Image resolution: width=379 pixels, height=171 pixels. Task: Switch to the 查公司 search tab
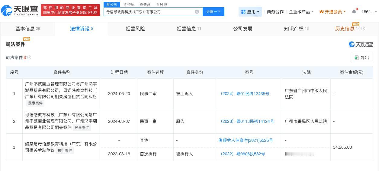[x=112, y=4]
